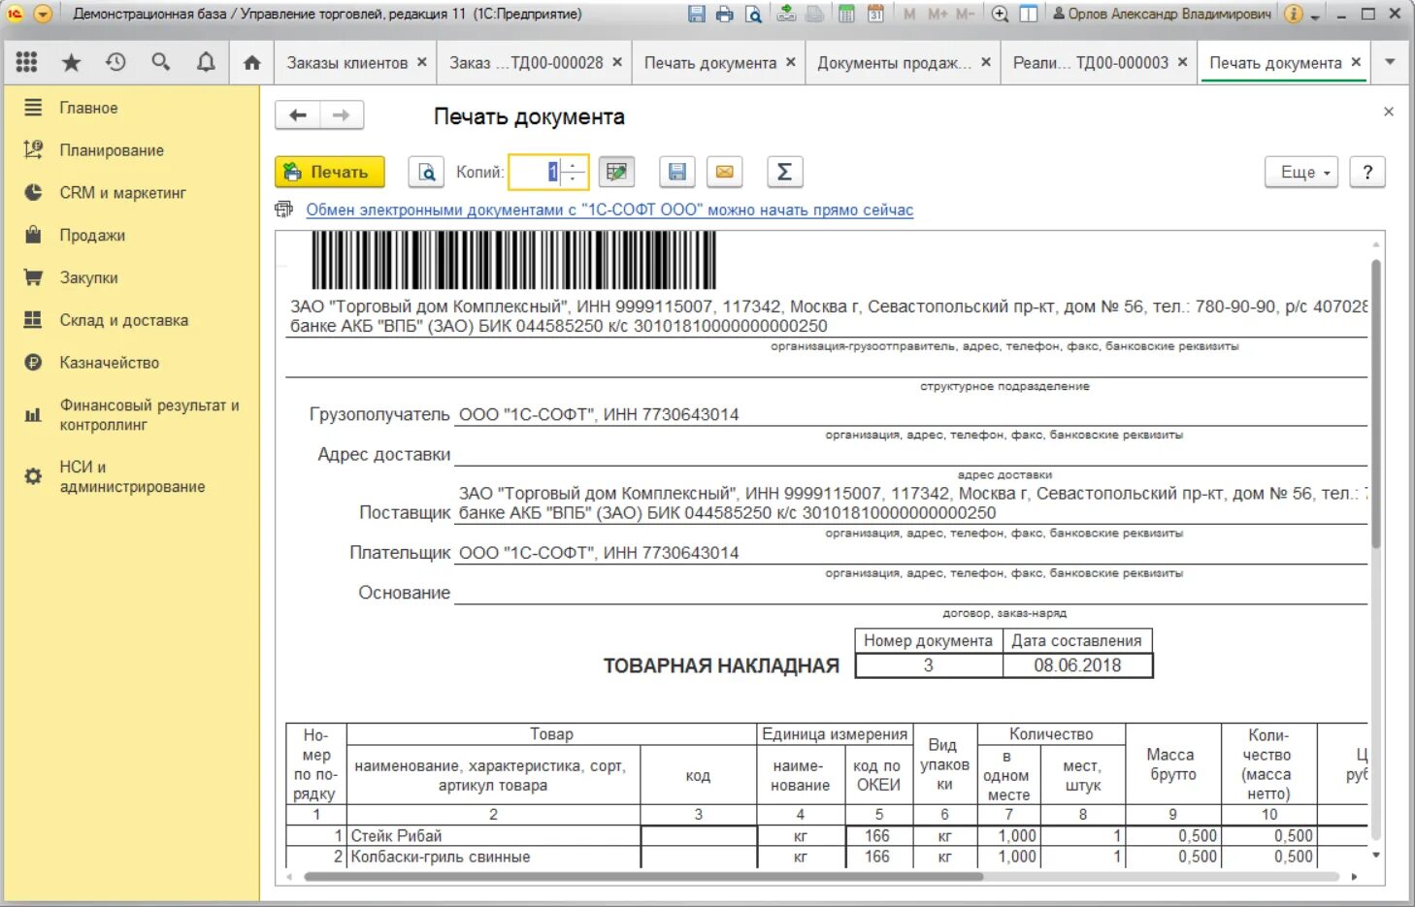Image resolution: width=1415 pixels, height=907 pixels.
Task: Close the Заказы клиентов tab
Action: click(x=422, y=62)
